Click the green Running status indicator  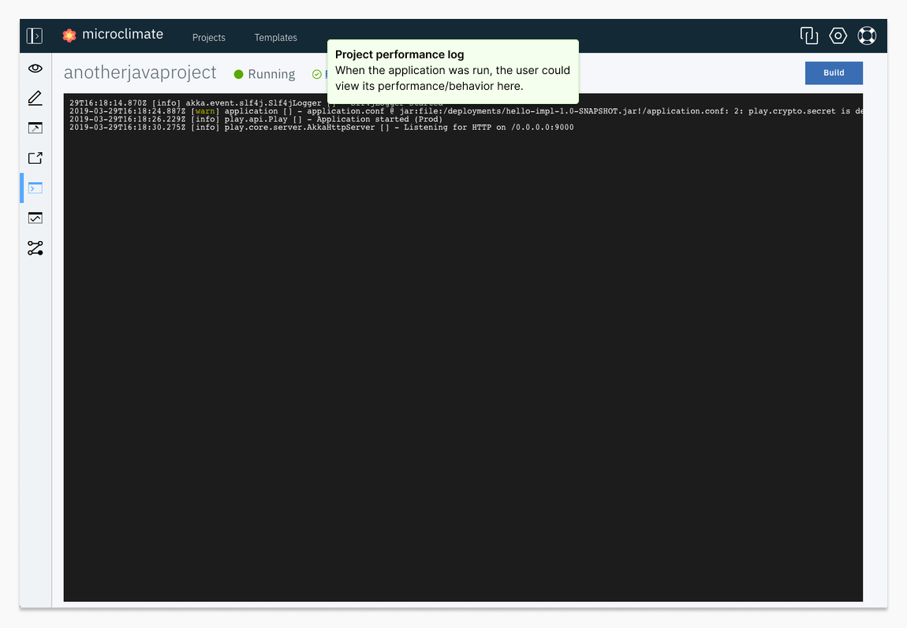[x=264, y=74]
